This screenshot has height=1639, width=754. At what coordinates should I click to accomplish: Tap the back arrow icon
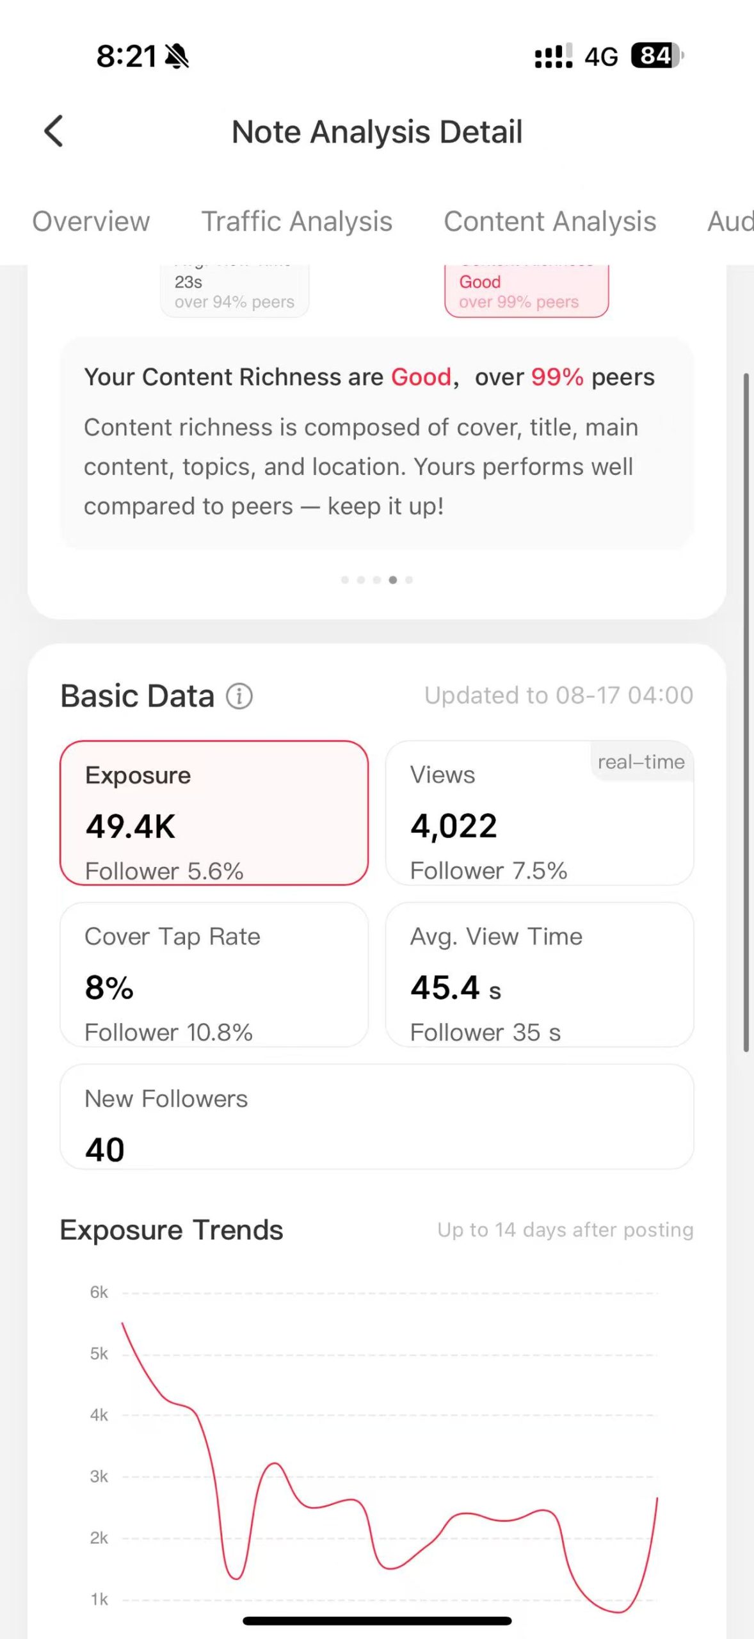coord(54,131)
